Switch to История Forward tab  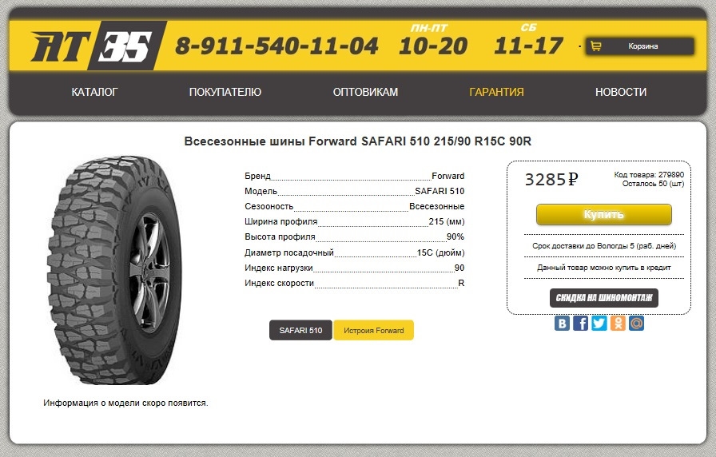pyautogui.click(x=374, y=330)
